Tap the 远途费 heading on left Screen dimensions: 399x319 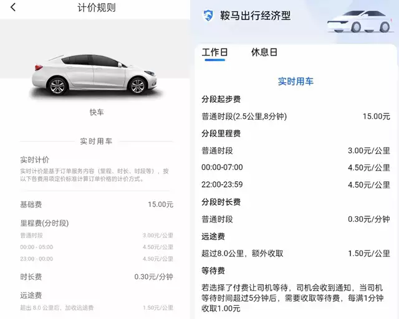pyautogui.click(x=31, y=295)
